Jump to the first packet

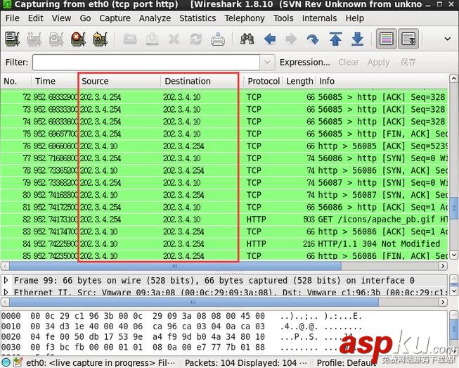tap(335, 39)
